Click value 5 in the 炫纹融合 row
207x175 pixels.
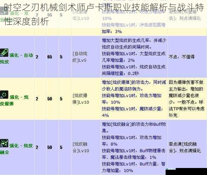pos(61,147)
